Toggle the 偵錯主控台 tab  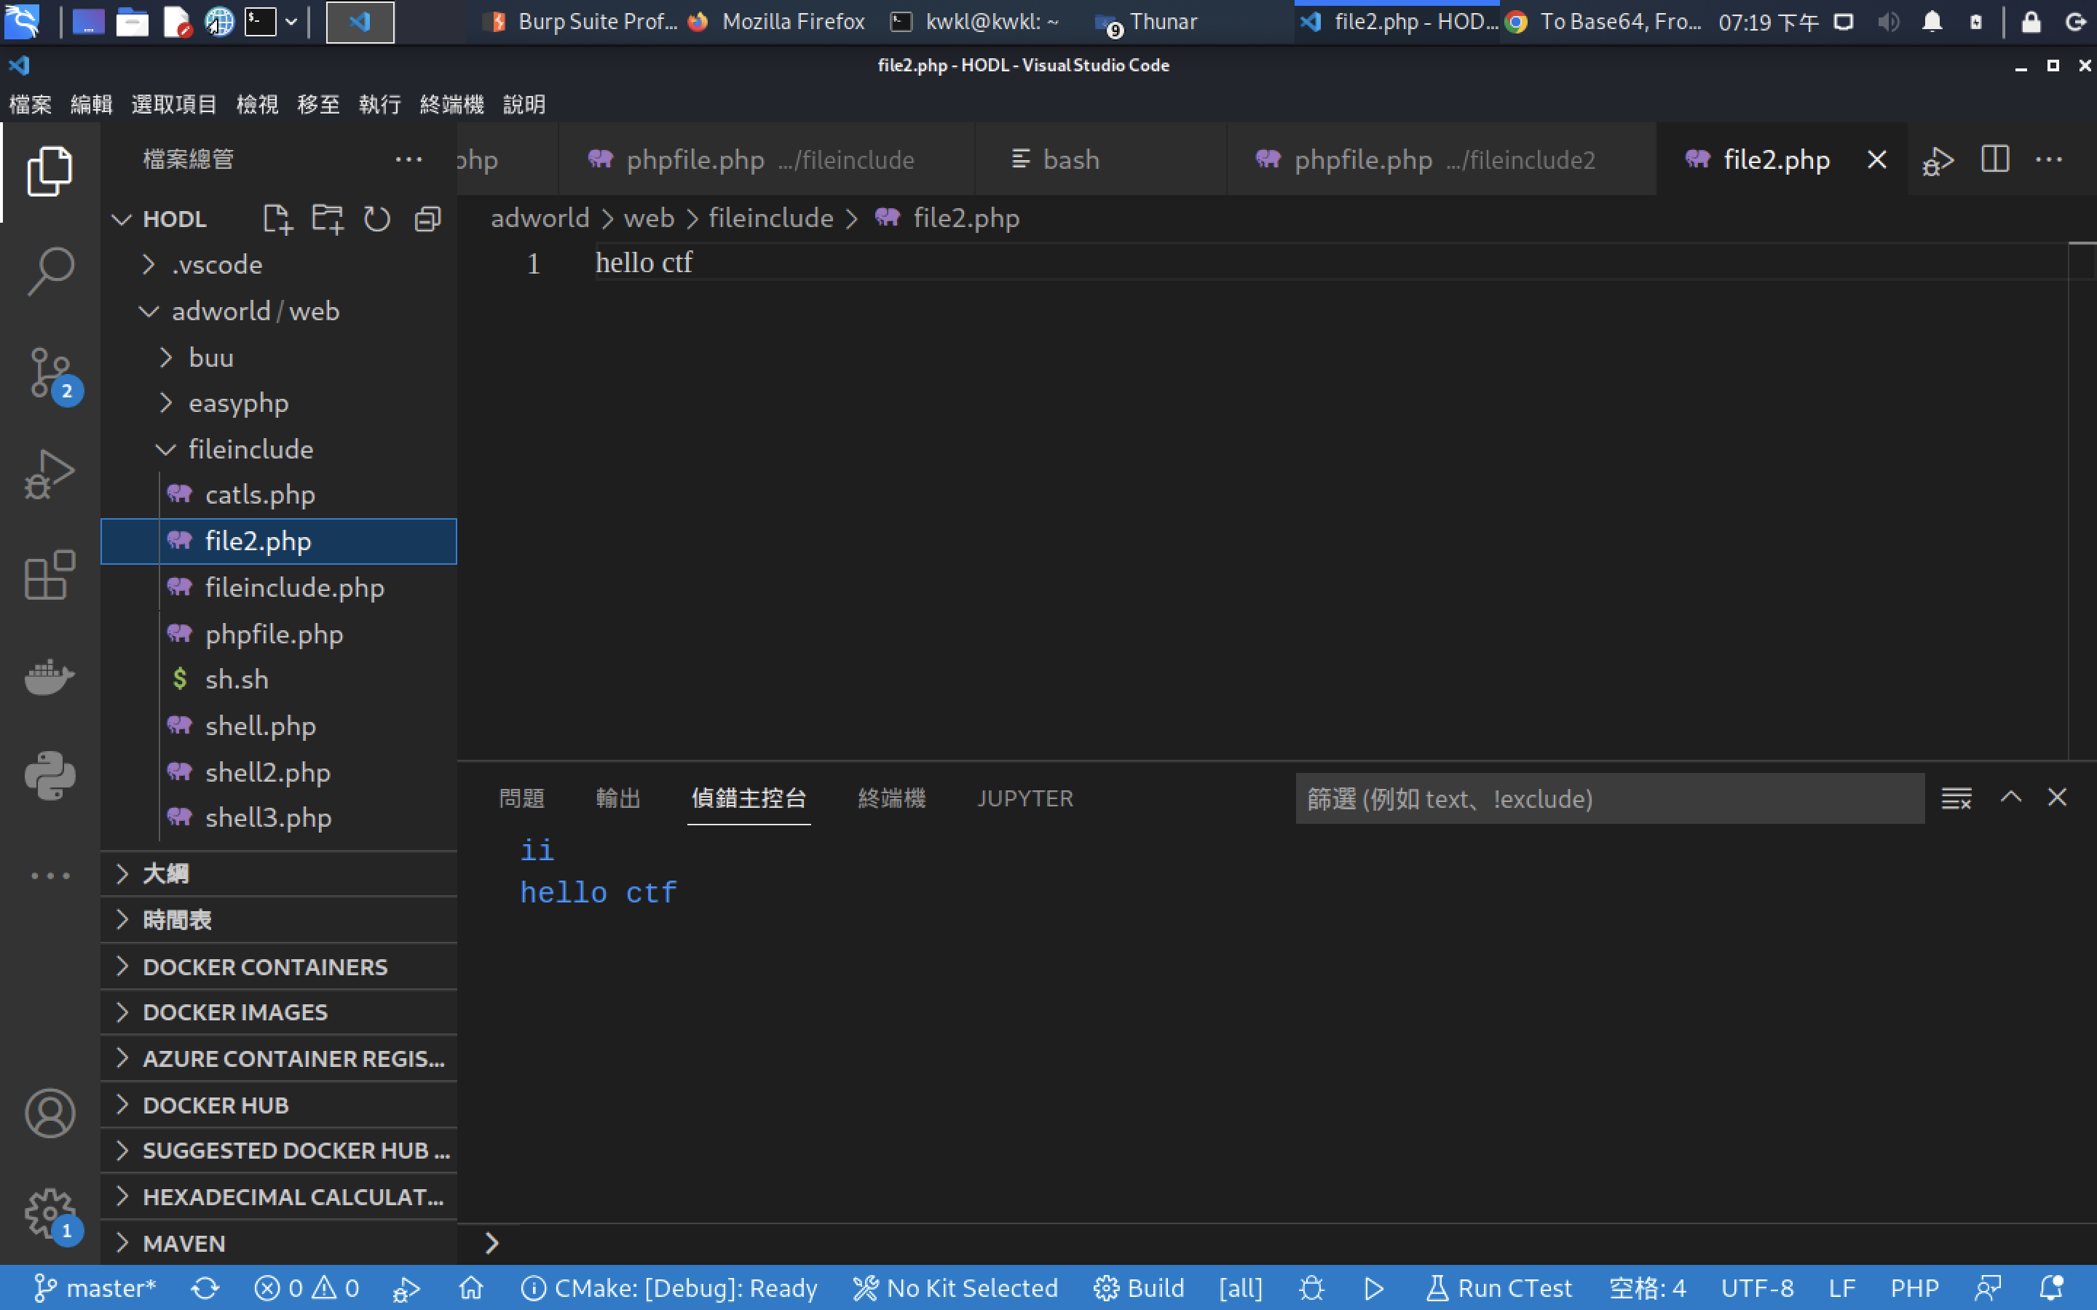pyautogui.click(x=750, y=797)
